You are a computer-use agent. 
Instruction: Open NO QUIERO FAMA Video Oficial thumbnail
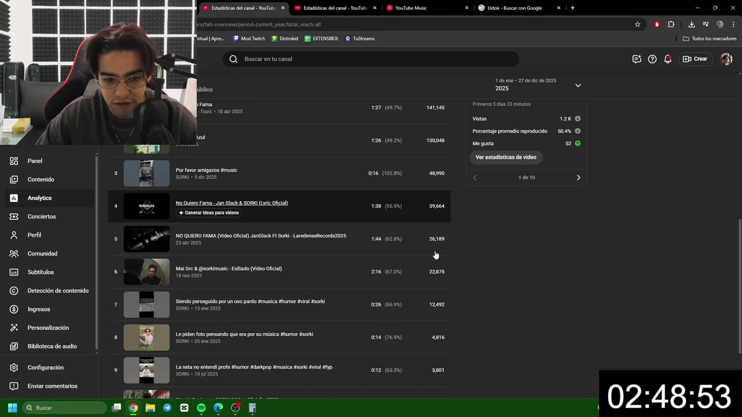[147, 239]
